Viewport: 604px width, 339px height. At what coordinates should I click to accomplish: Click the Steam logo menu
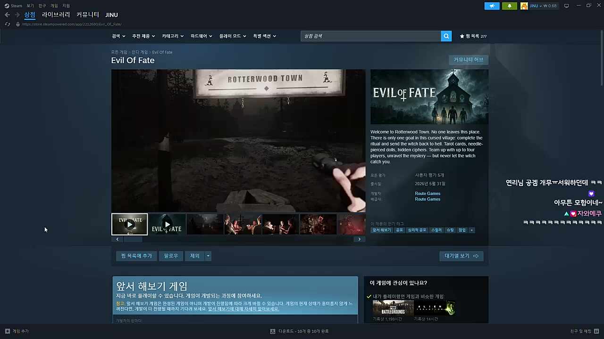13,6
